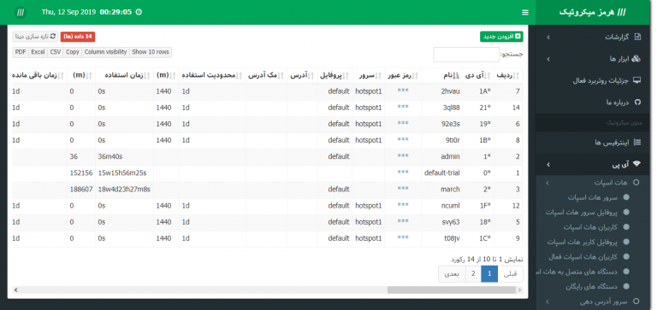657x310 pixels.
Task: Sort by رمز عبور column header
Action: [403, 75]
